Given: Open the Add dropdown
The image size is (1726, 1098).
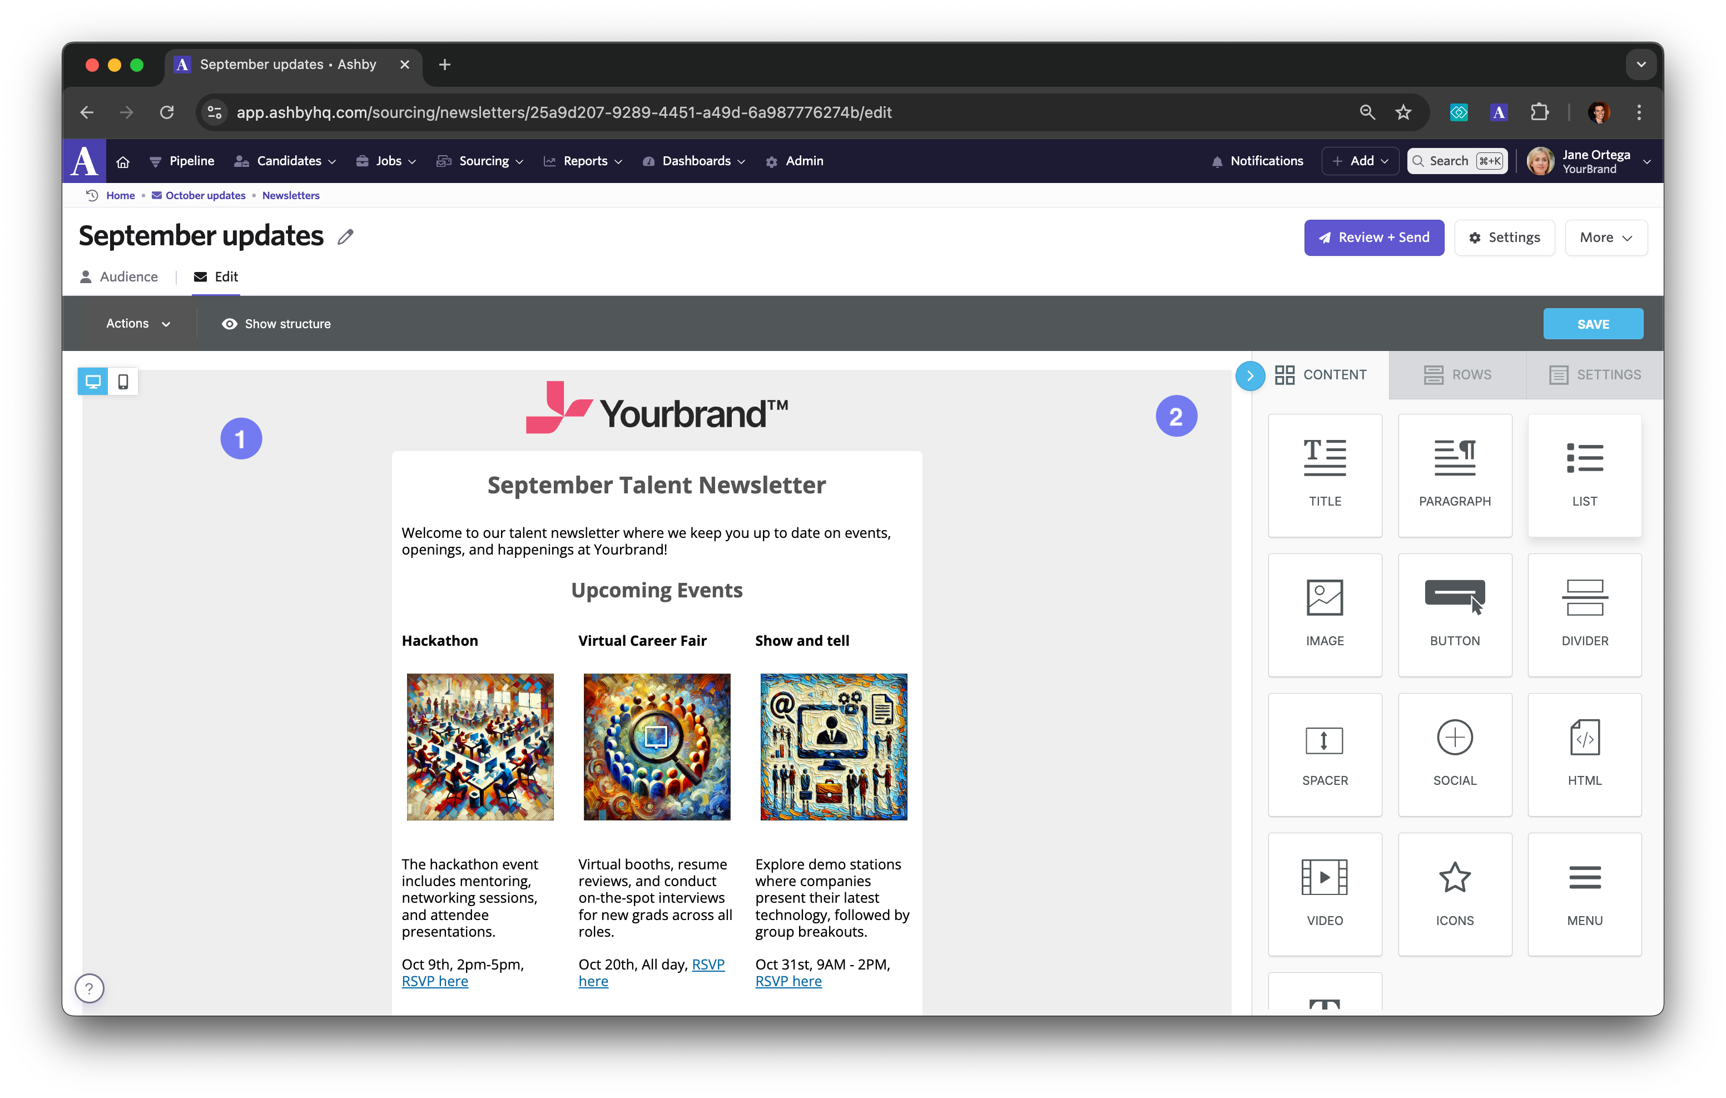Looking at the screenshot, I should pyautogui.click(x=1361, y=161).
